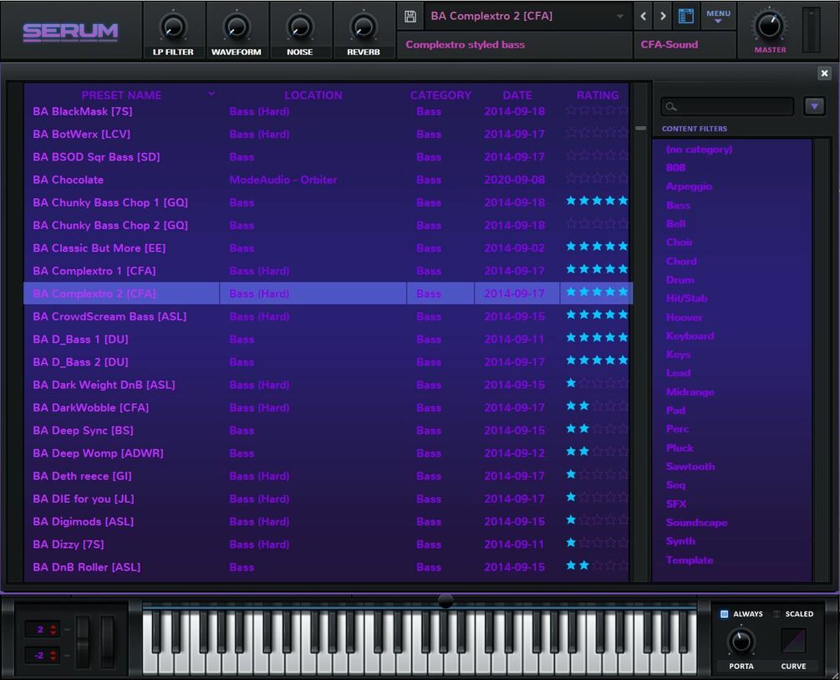
Task: Click rating stars for BA DarkWobble [CFA]
Action: coord(597,406)
